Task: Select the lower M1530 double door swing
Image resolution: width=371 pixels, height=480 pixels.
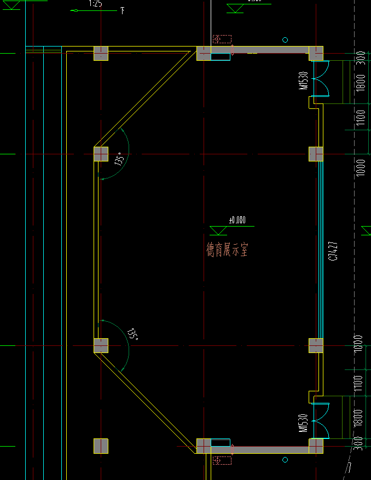Action: [x=321, y=421]
